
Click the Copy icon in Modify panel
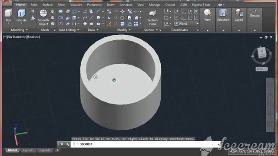[x=129, y=12]
